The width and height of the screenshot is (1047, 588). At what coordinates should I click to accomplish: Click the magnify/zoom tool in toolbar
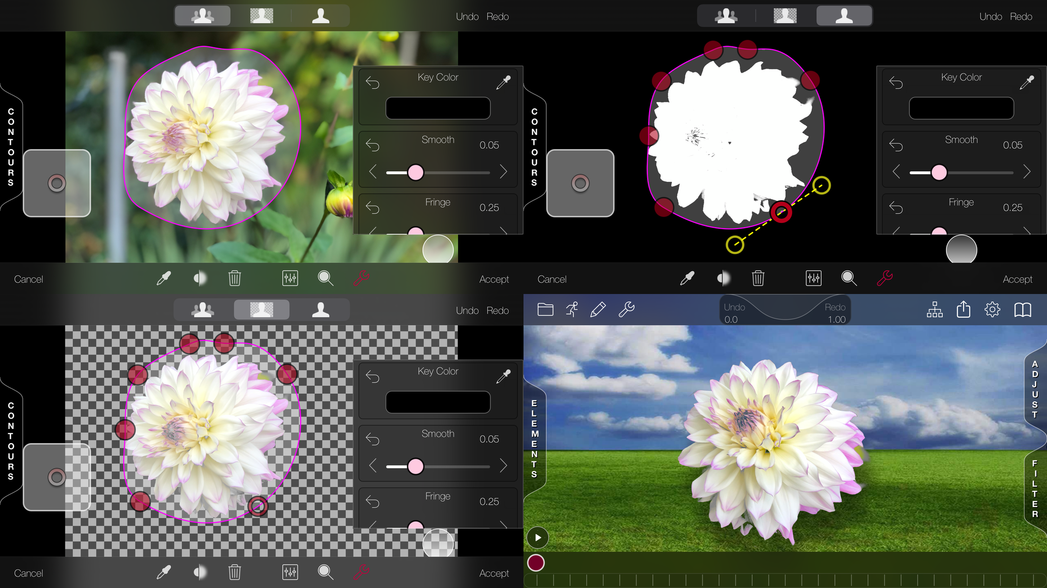pyautogui.click(x=326, y=278)
